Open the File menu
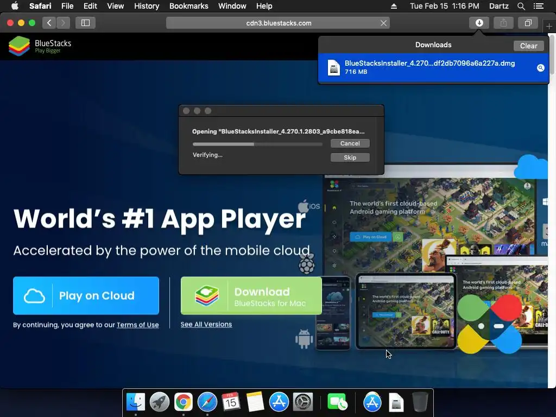This screenshot has height=417, width=556. [x=67, y=6]
